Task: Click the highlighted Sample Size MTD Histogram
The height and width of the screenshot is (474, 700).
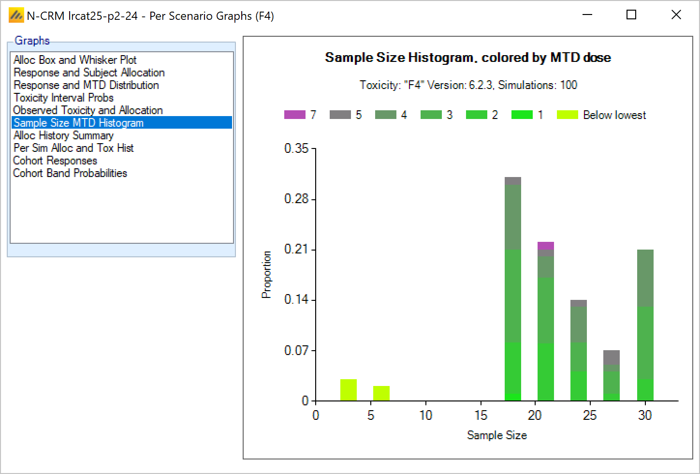Action: click(78, 123)
